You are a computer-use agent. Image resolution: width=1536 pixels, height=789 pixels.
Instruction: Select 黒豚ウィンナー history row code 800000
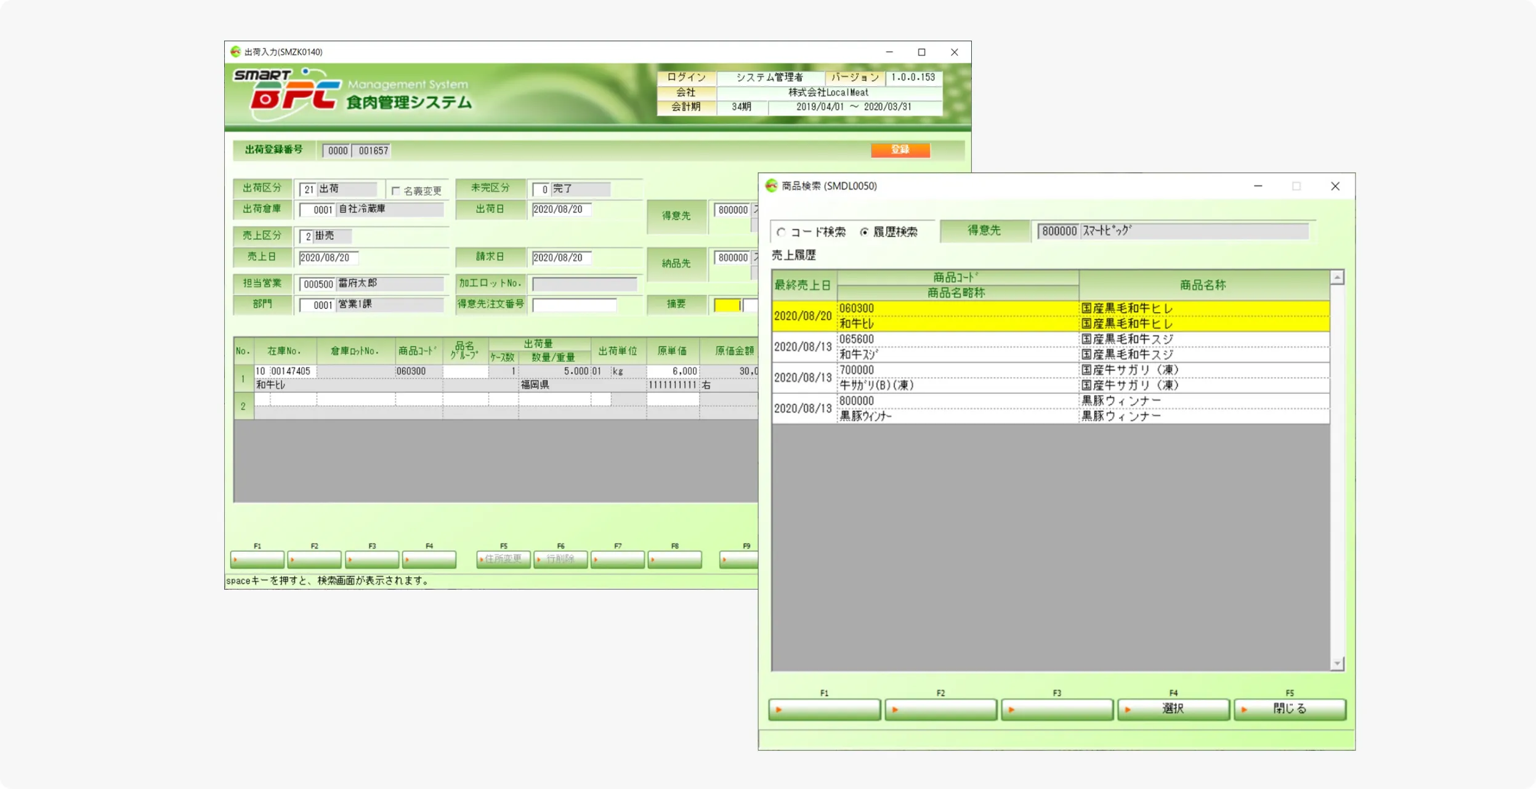pos(1050,408)
